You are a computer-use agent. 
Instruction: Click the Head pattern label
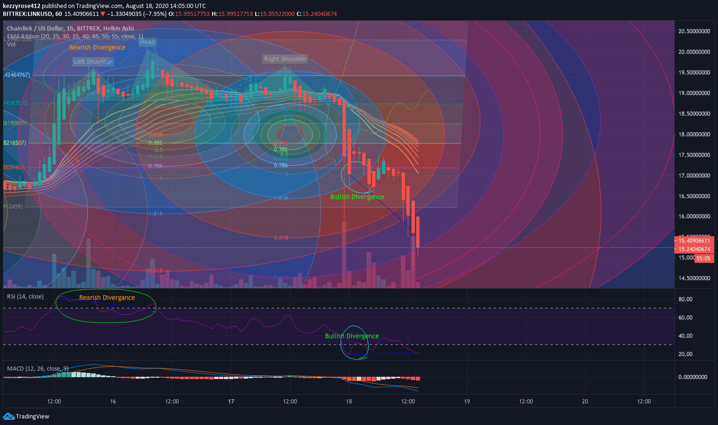[147, 42]
